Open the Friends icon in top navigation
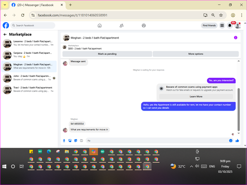Screen dimensions: 247x185 (122, 26)
